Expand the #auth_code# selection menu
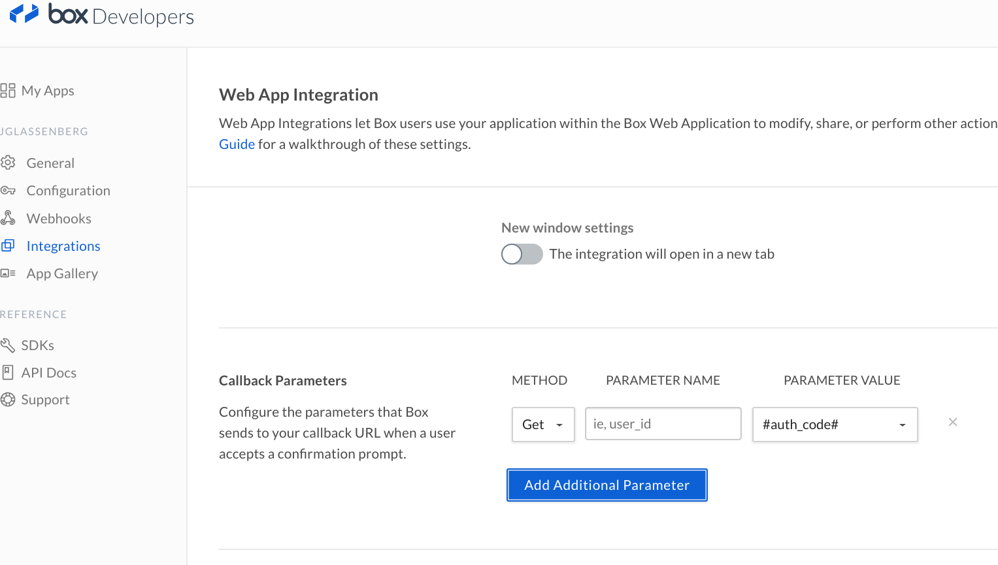The height and width of the screenshot is (565, 998). (835, 425)
